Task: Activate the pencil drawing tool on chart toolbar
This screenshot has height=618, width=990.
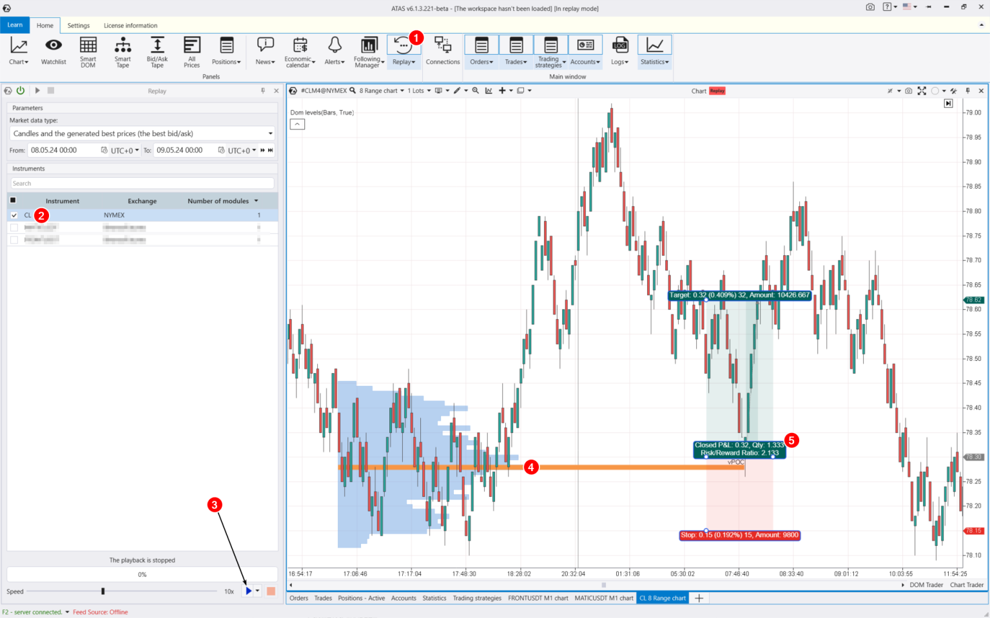Action: tap(458, 90)
